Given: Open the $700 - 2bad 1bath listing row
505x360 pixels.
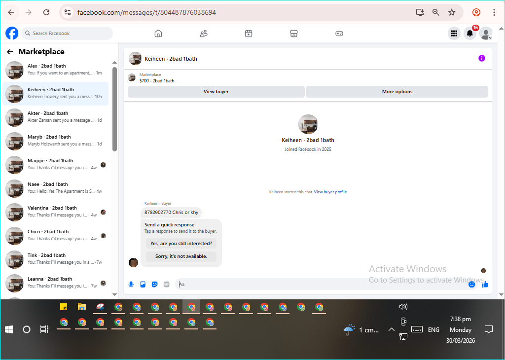Looking at the screenshot, I should [308, 77].
